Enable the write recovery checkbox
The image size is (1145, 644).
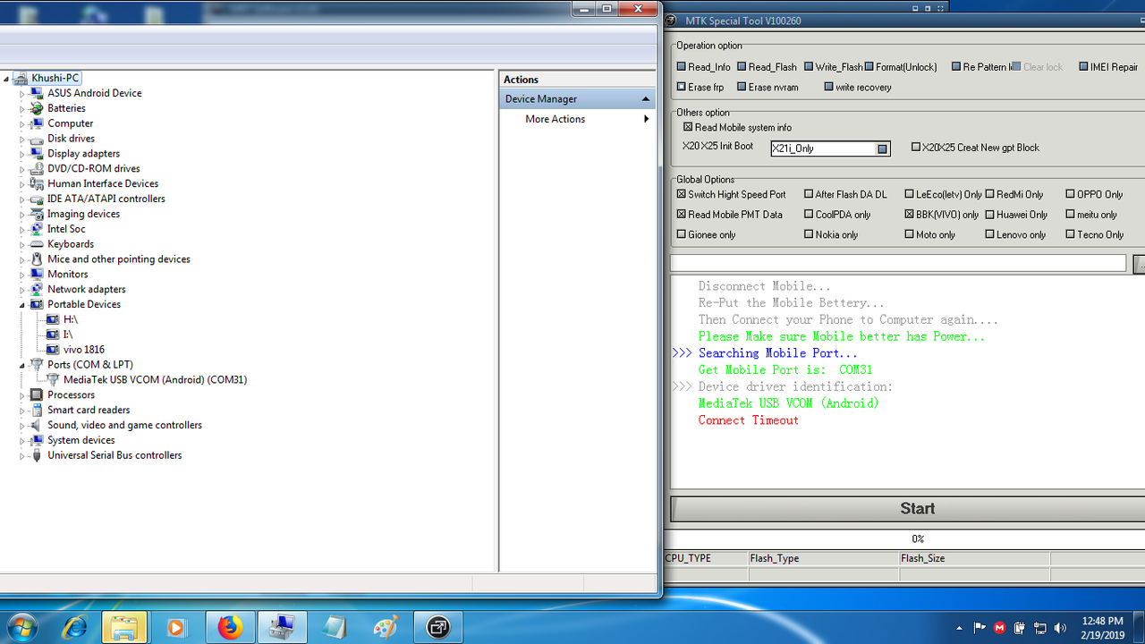point(828,87)
